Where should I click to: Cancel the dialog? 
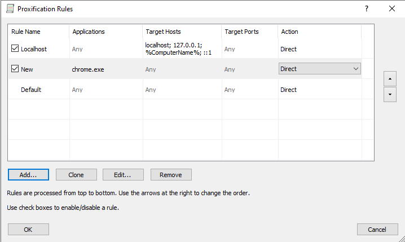tap(377, 230)
